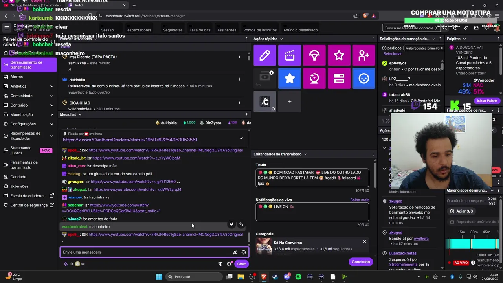The image size is (503, 283).
Task: Click the blue filled star quick action
Action: pyautogui.click(x=290, y=78)
